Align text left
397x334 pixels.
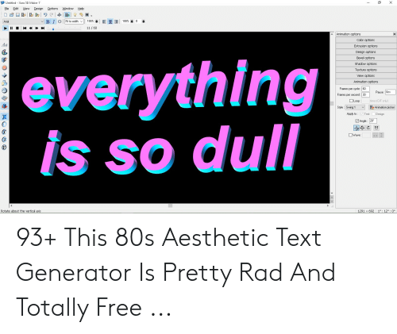point(104,21)
